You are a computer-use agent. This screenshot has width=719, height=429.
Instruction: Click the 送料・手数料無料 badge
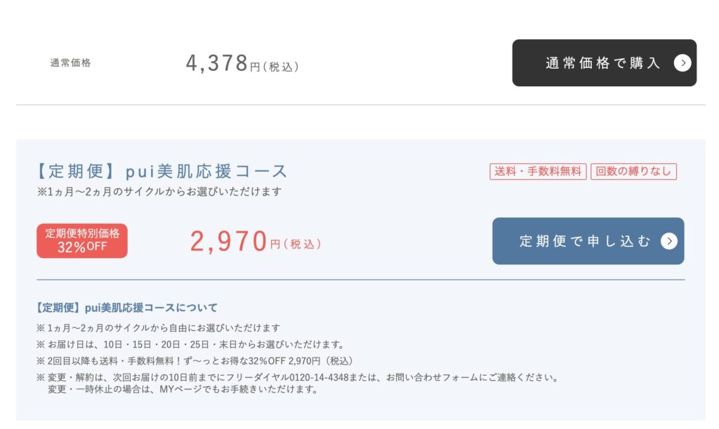click(x=538, y=172)
